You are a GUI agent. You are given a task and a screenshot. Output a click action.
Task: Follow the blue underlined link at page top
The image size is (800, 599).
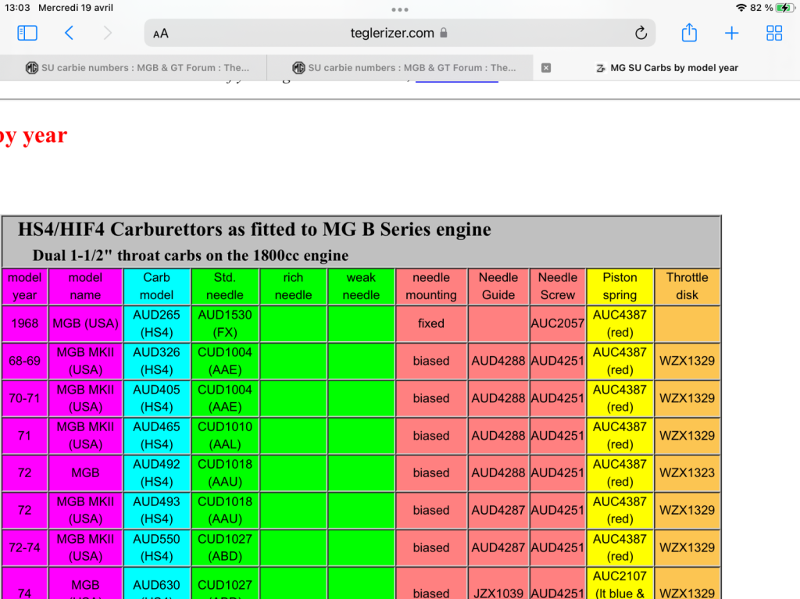[456, 80]
